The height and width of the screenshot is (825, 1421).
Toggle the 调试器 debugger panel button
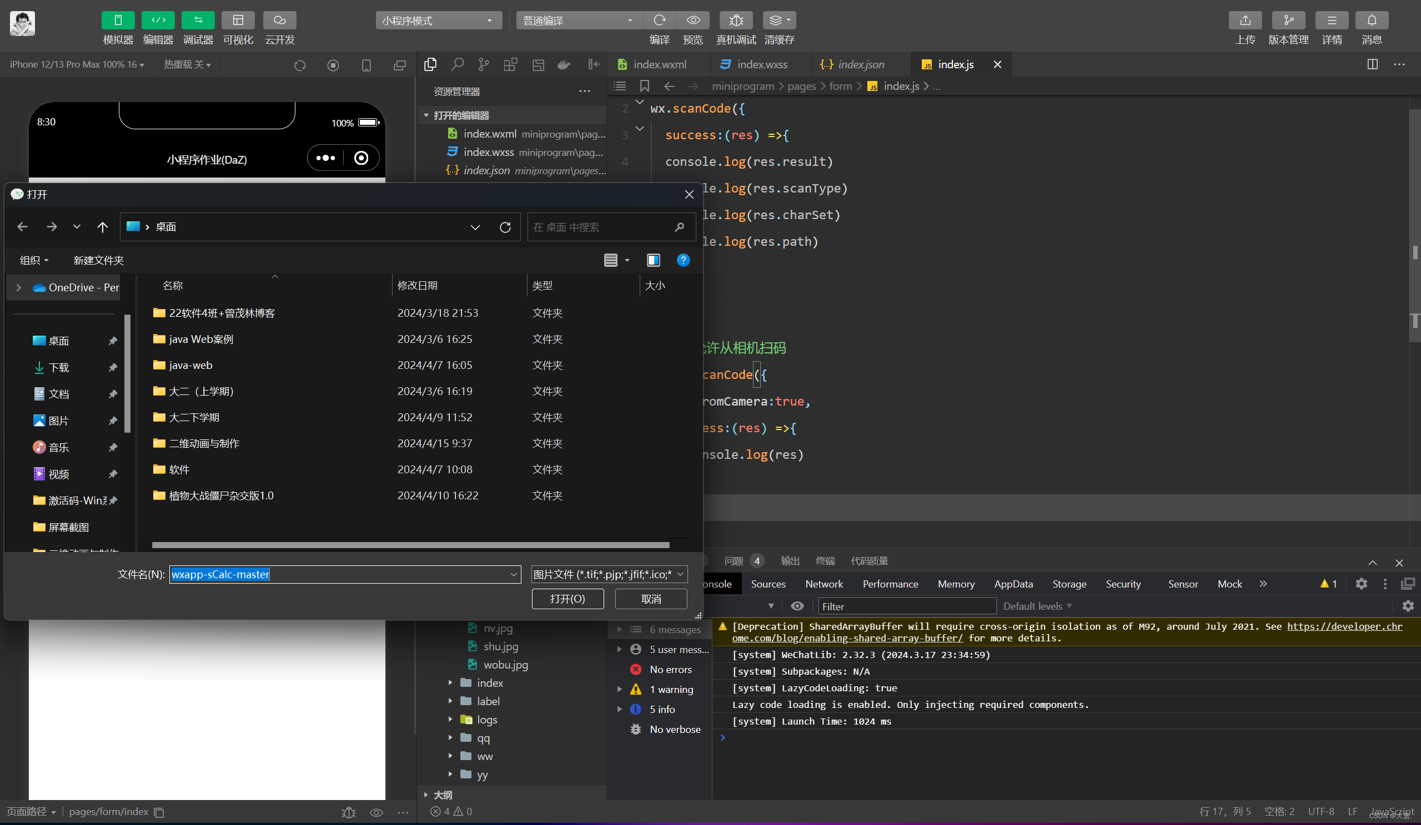[198, 21]
